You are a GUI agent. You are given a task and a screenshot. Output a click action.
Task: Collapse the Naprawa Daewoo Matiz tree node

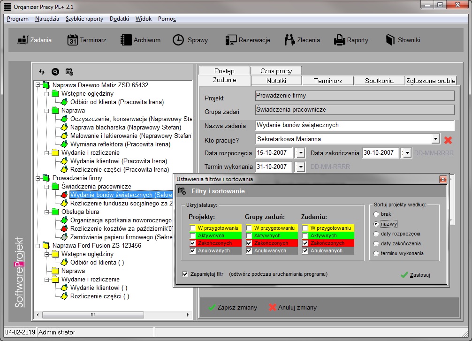(38, 85)
